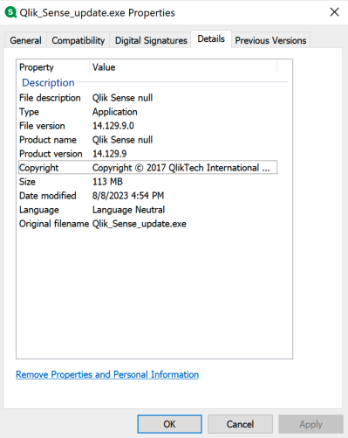Screen dimensions: 348x438
Task: Click the value 'Application'
Action: point(115,112)
